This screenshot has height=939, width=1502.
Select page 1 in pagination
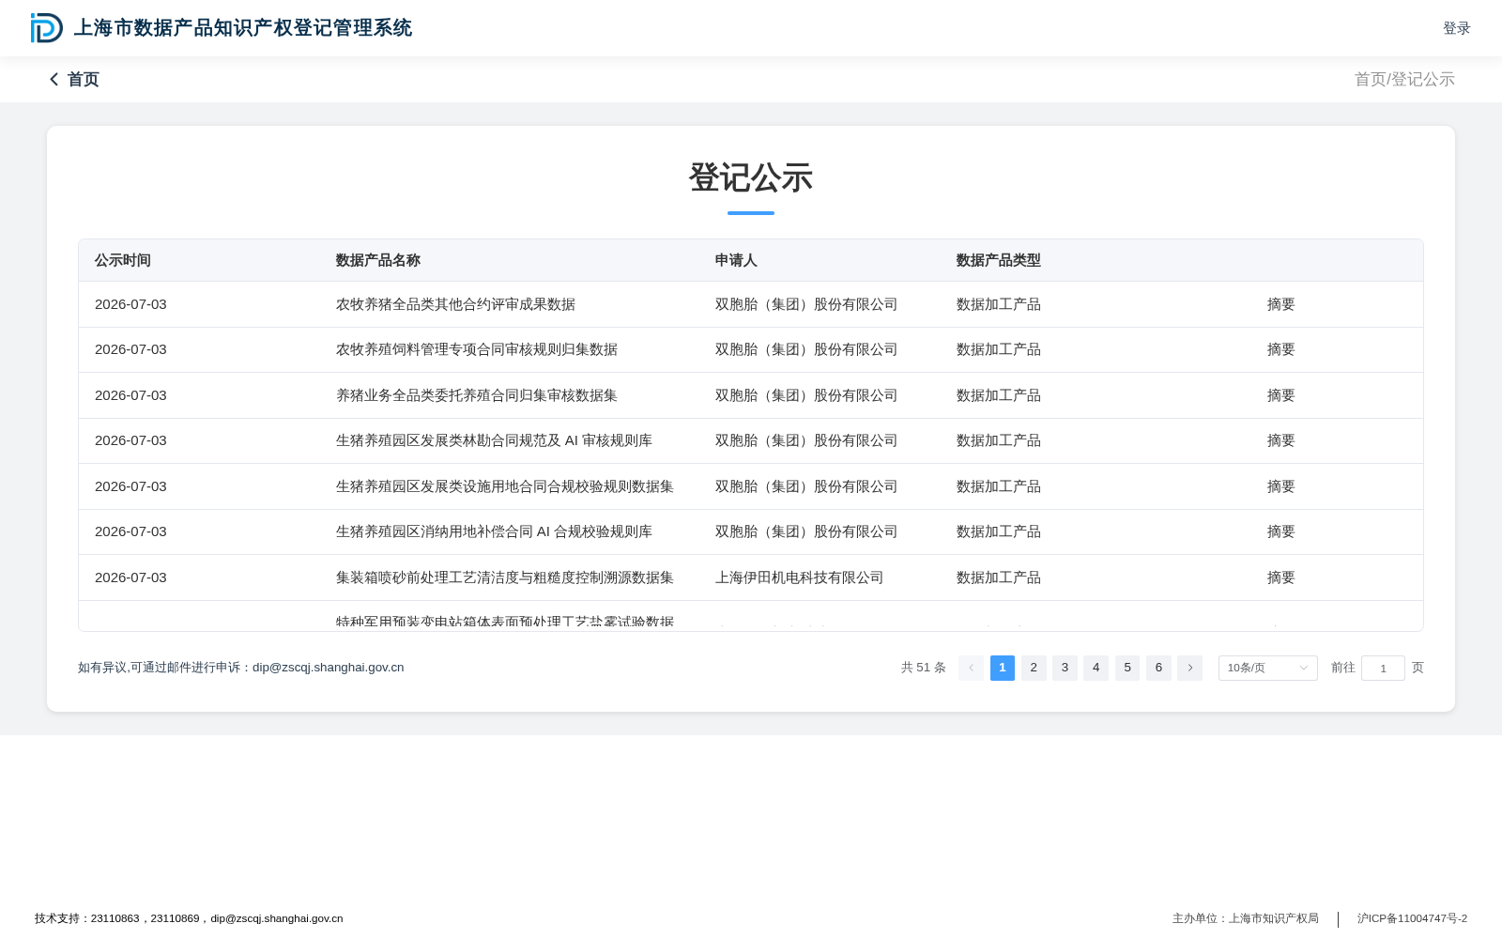1003,668
